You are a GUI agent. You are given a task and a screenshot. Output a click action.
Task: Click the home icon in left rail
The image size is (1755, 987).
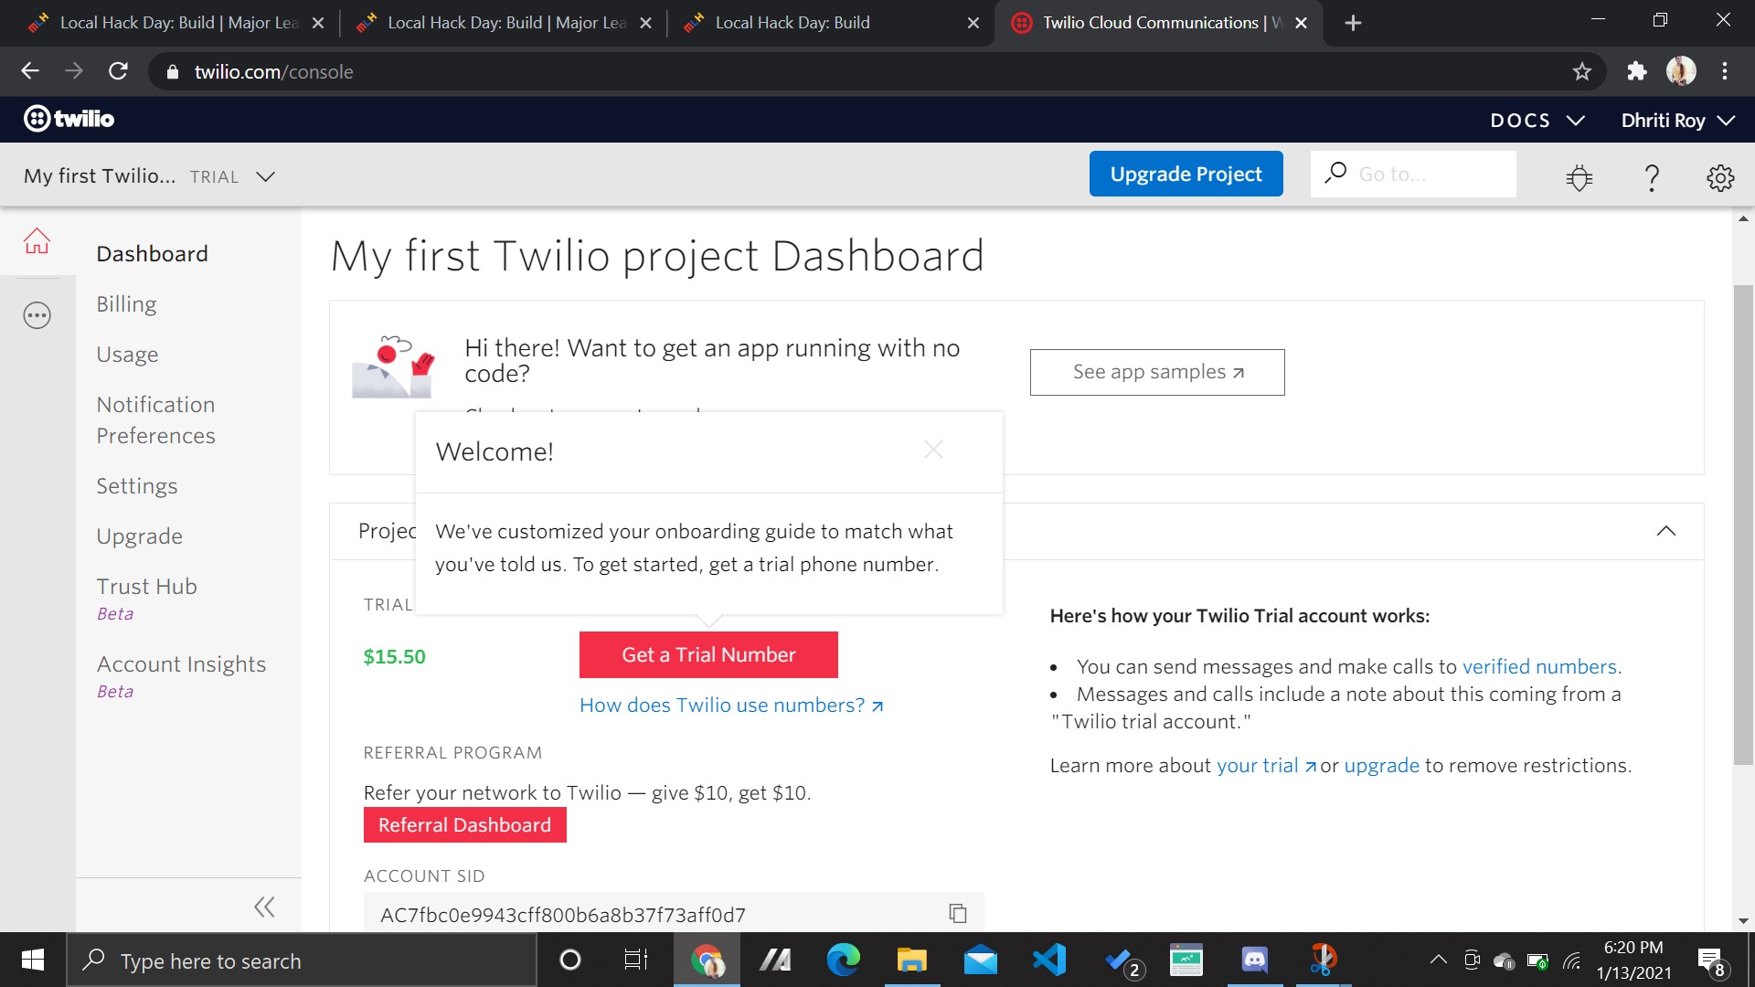(x=37, y=241)
